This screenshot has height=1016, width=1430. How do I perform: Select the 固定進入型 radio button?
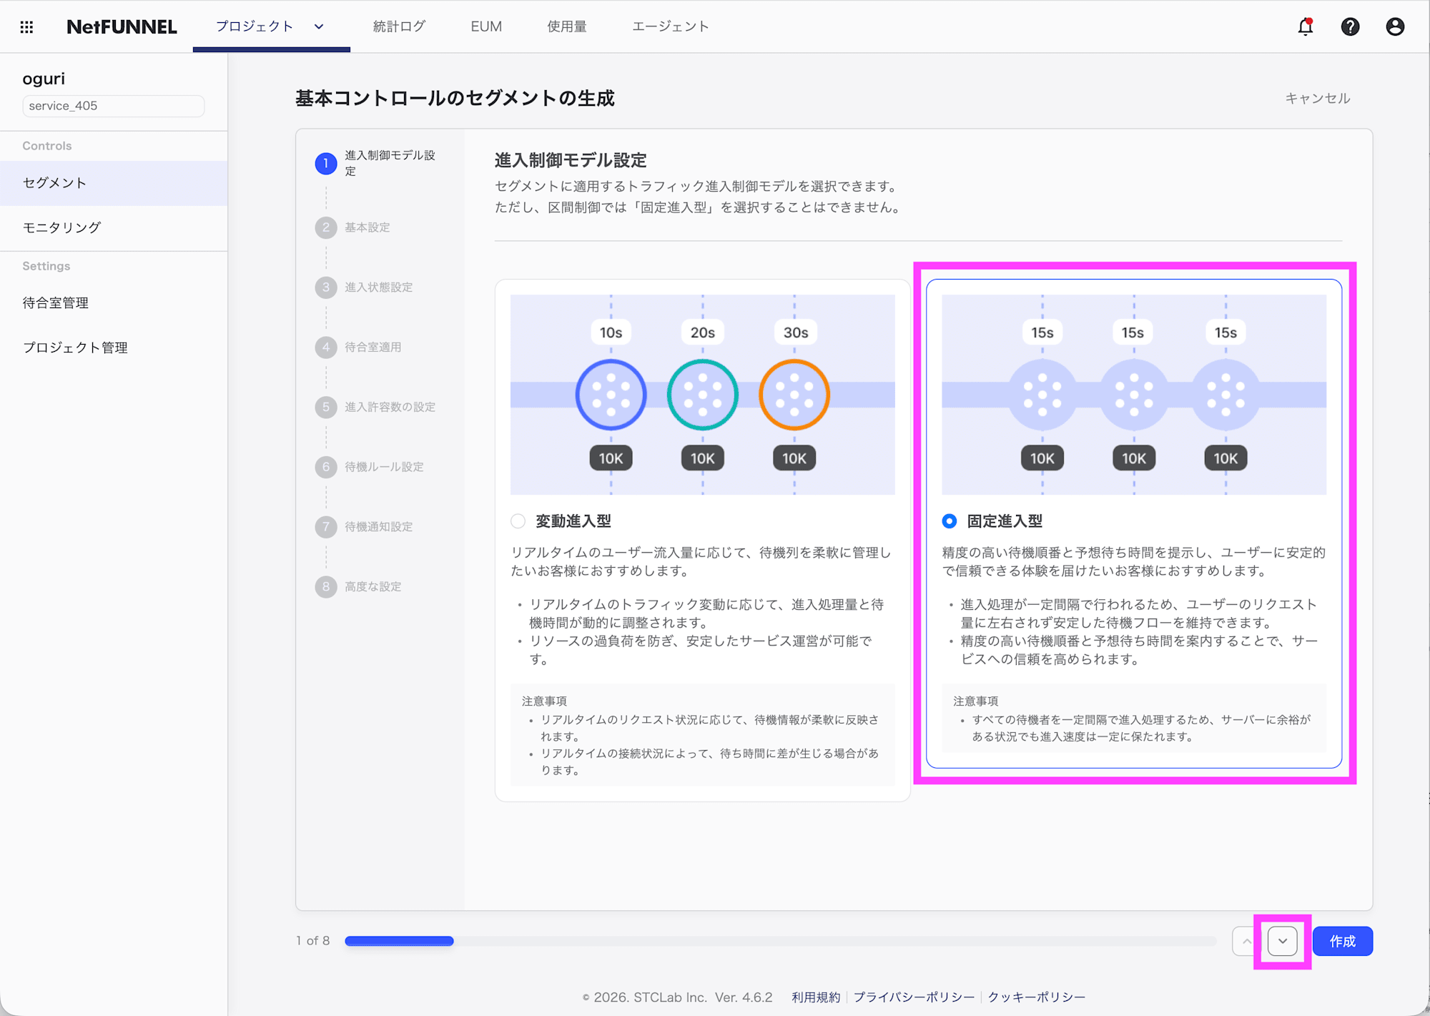pyautogui.click(x=949, y=521)
